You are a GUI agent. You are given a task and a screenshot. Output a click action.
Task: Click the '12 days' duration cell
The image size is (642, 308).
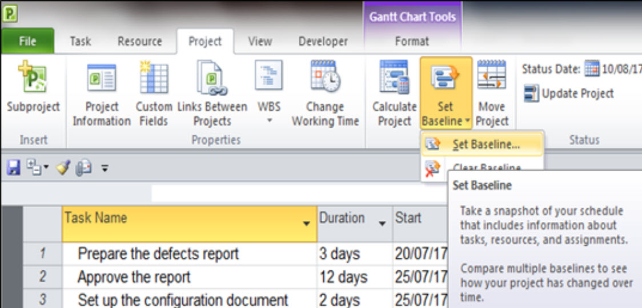[355, 277]
